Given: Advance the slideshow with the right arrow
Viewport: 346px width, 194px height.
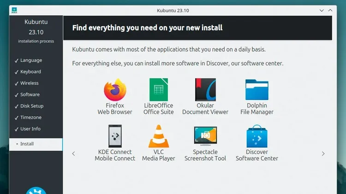Looking at the screenshot, I should (x=323, y=153).
